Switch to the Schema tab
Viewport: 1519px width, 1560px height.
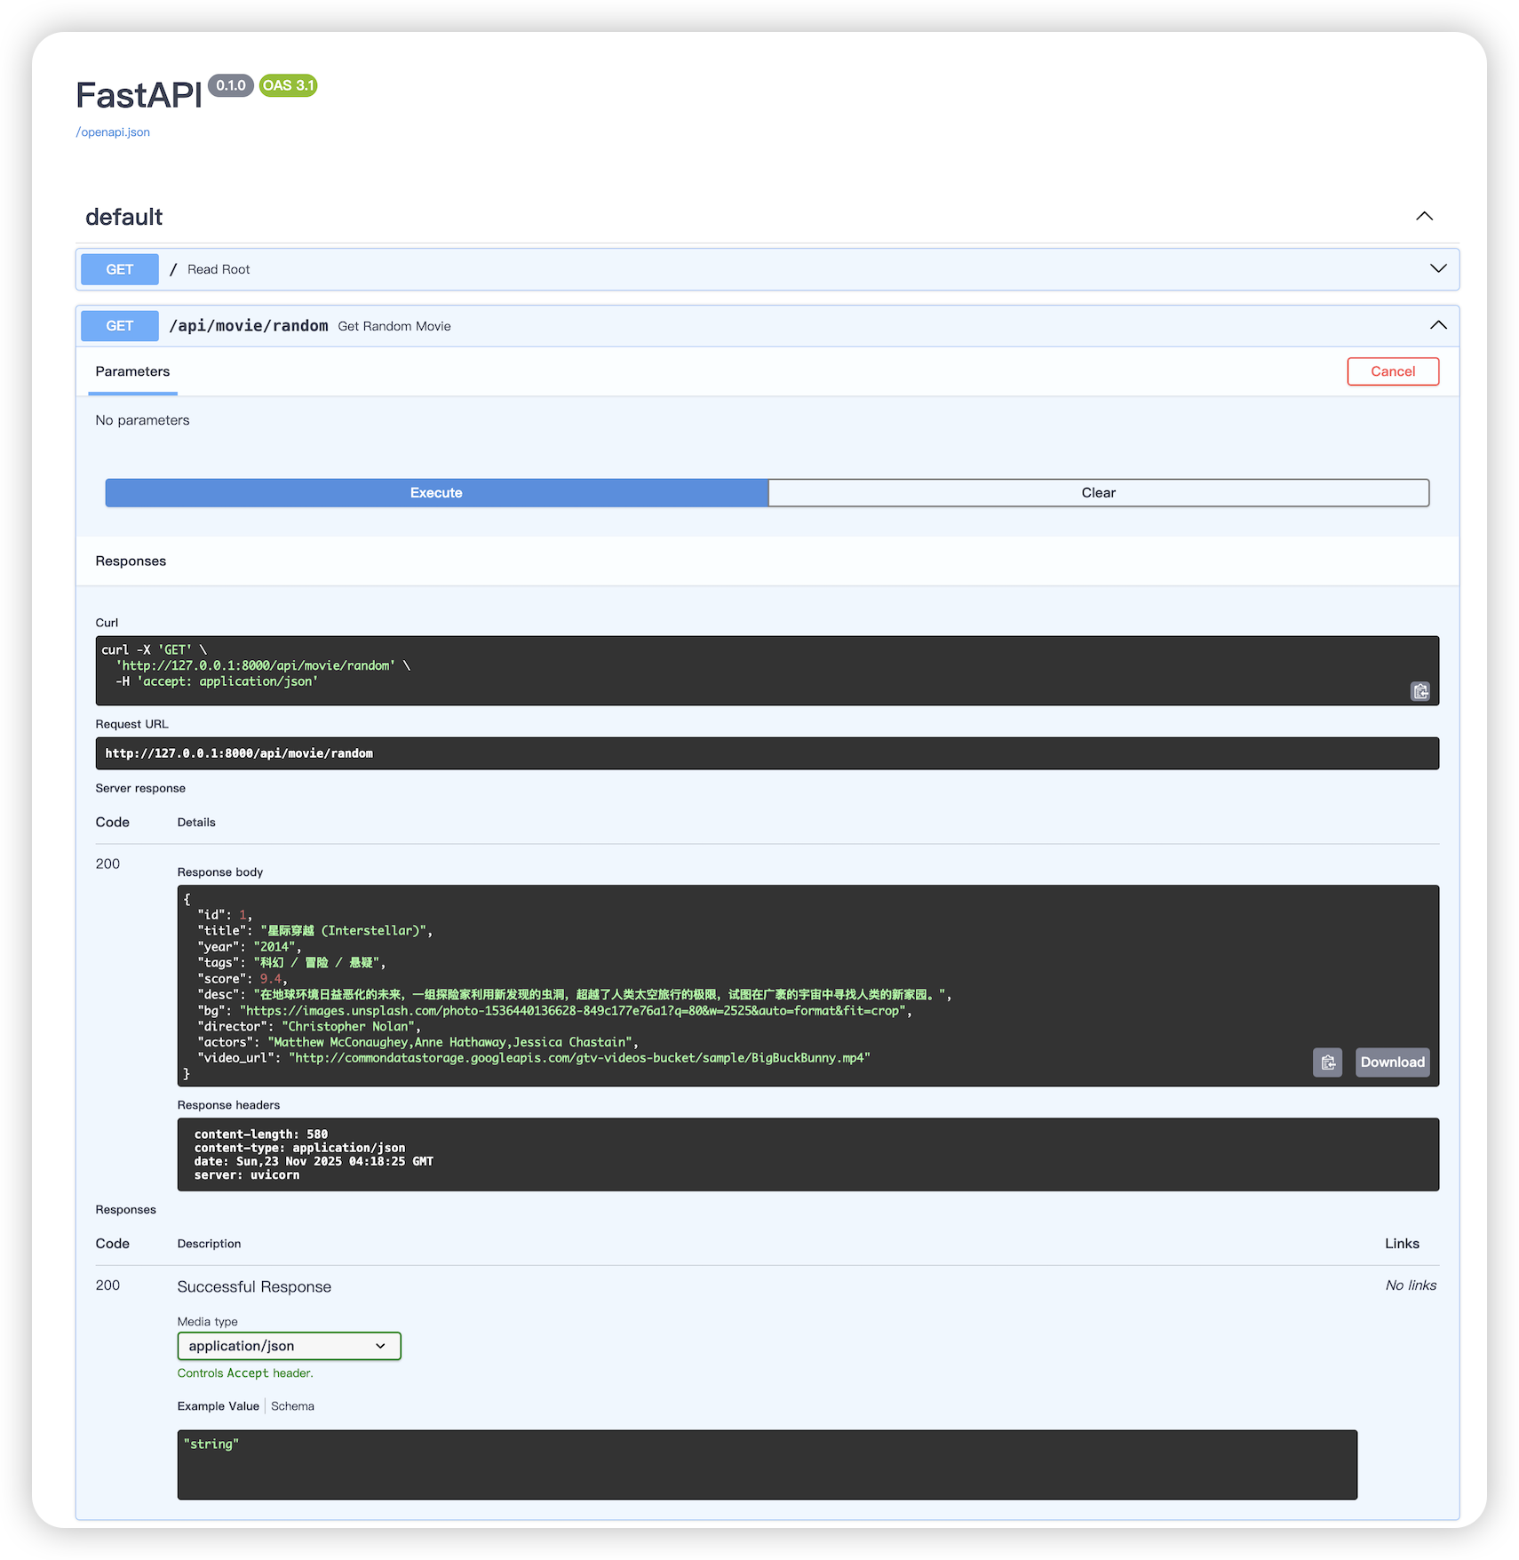click(292, 1406)
